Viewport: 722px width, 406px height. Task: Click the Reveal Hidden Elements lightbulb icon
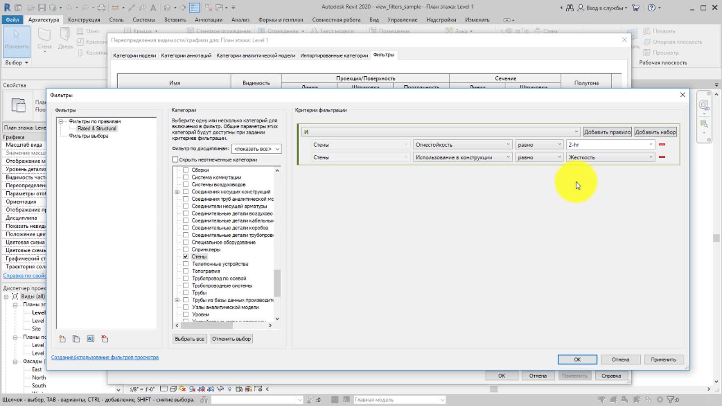point(230,389)
